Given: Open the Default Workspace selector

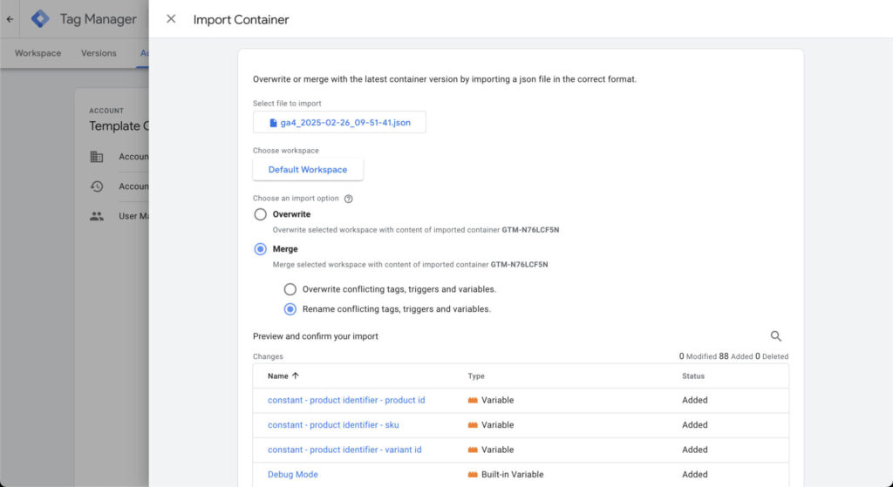Looking at the screenshot, I should (x=308, y=170).
